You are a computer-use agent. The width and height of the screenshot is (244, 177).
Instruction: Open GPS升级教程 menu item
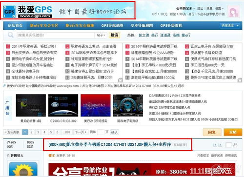171,26
